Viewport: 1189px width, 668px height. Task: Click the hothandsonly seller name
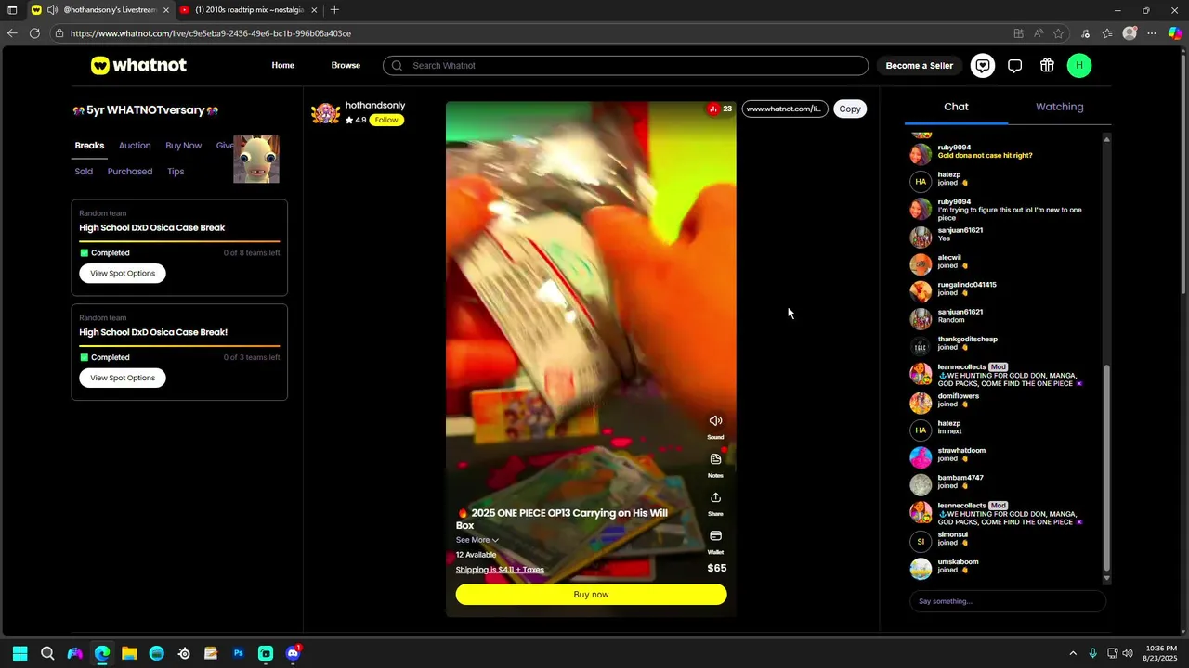[375, 106]
